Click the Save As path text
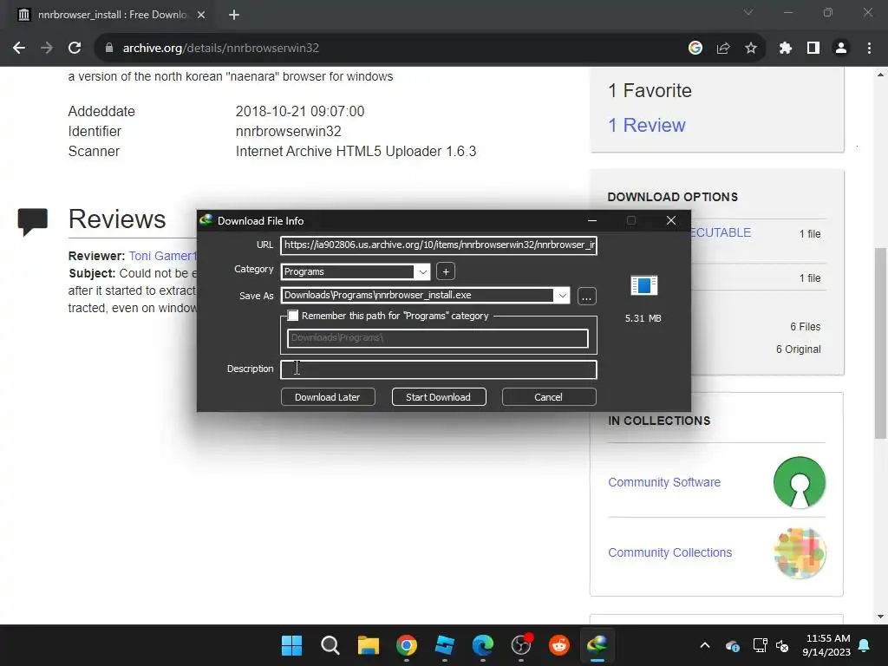Viewport: 888px width, 666px height. coord(378,295)
